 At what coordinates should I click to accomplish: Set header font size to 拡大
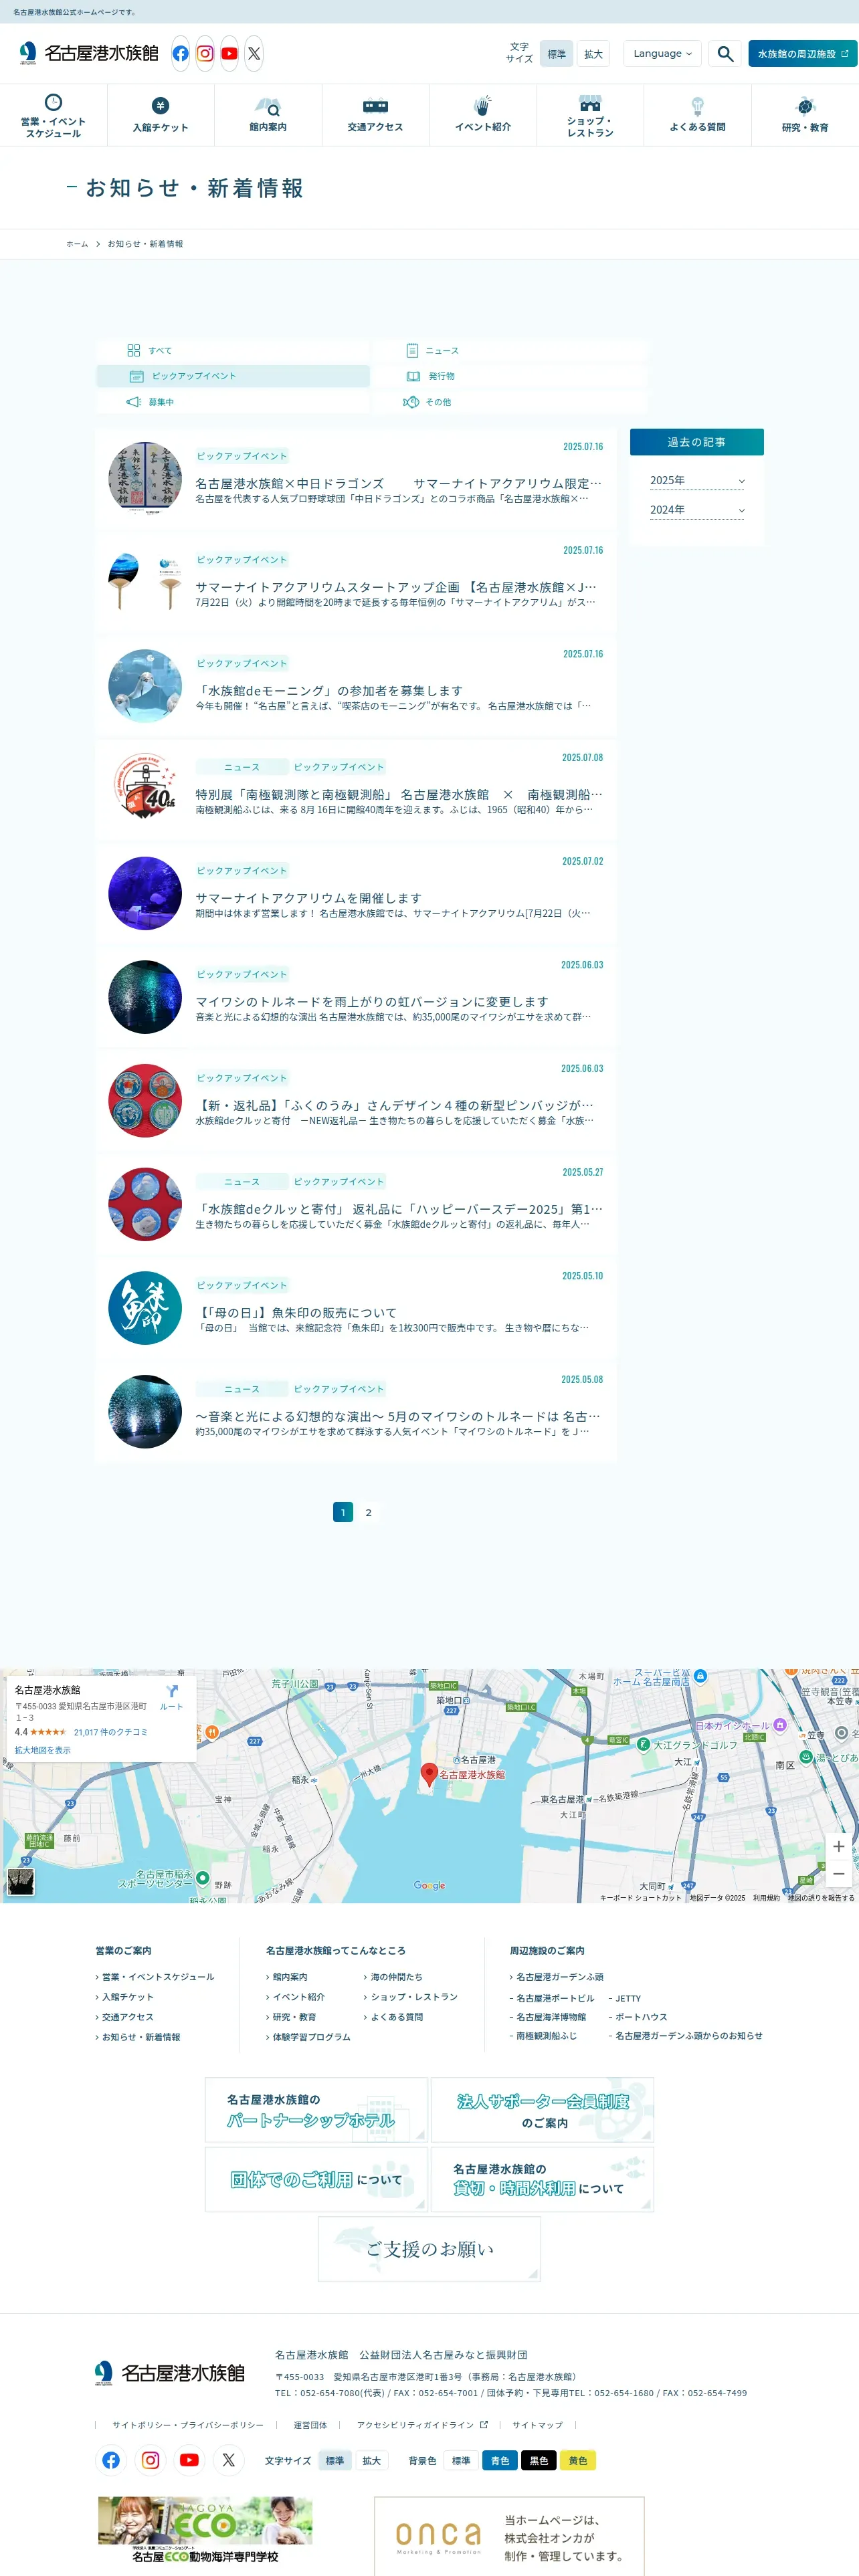coord(593,54)
